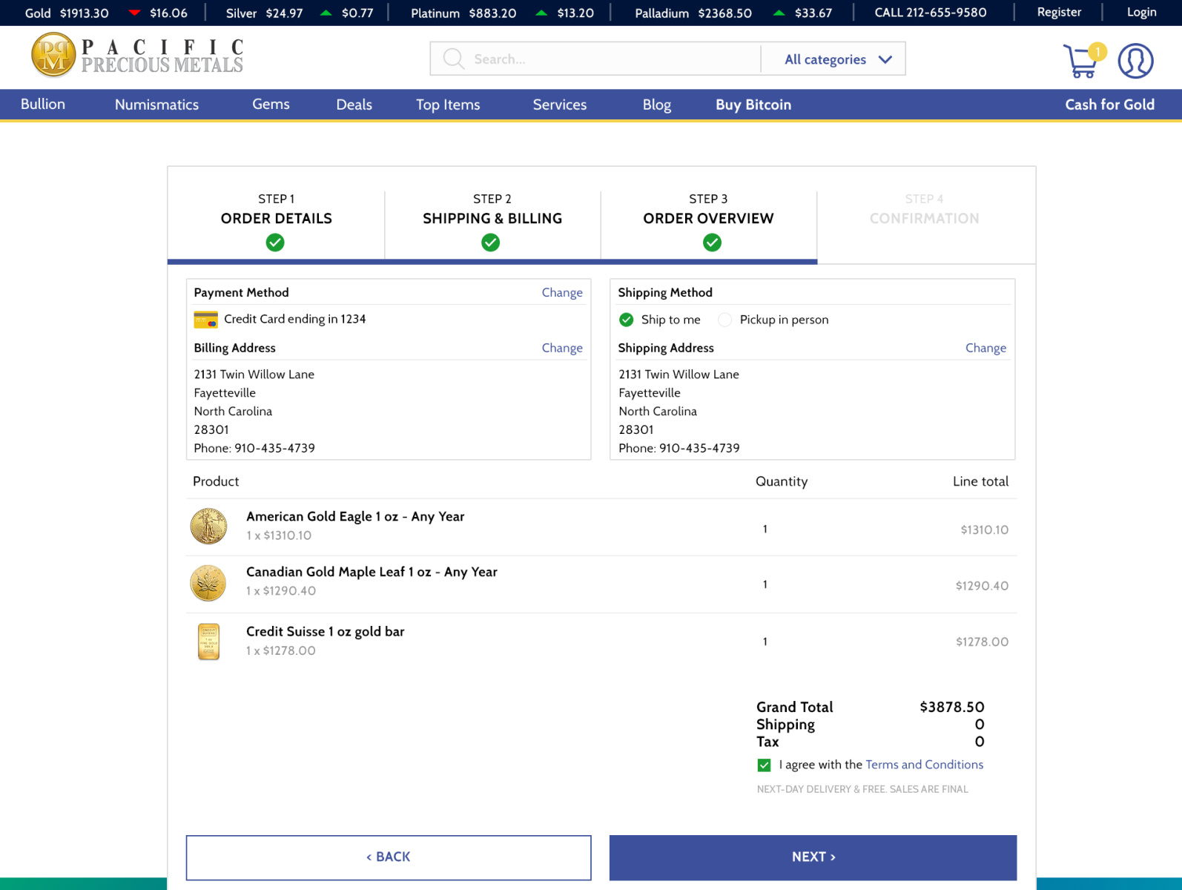Click the CALL 212-655-9580 phone number
This screenshot has width=1182, height=890.
pos(930,13)
